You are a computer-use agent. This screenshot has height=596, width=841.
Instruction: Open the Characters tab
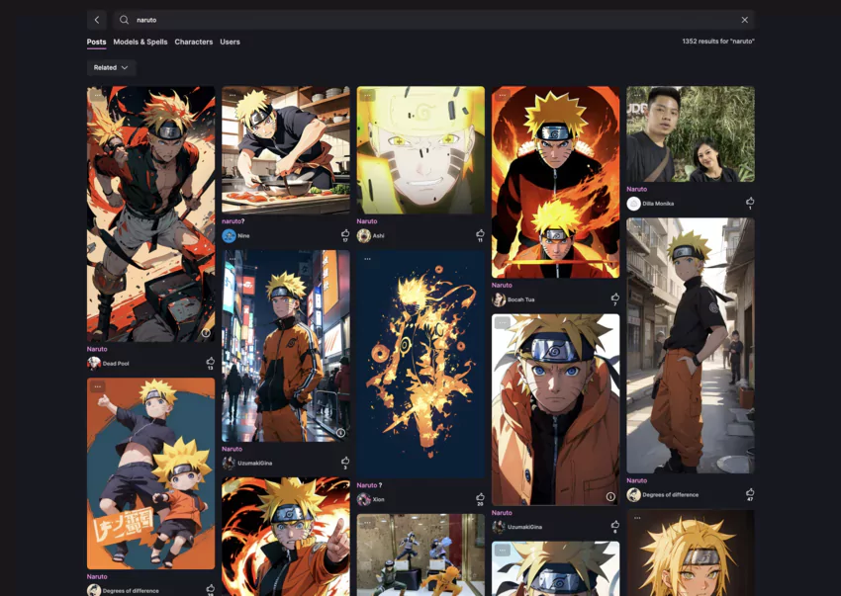pos(194,42)
